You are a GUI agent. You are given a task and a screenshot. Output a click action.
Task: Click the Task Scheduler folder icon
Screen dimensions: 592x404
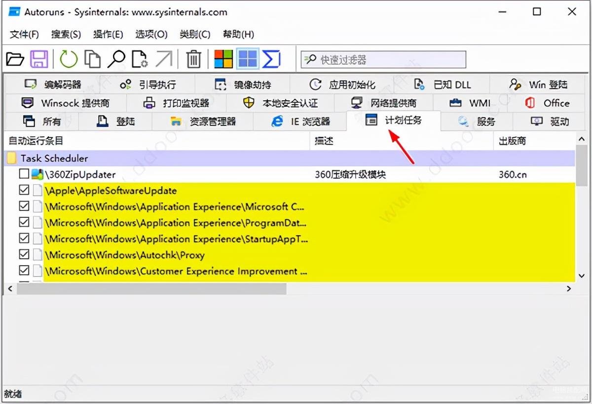point(11,159)
